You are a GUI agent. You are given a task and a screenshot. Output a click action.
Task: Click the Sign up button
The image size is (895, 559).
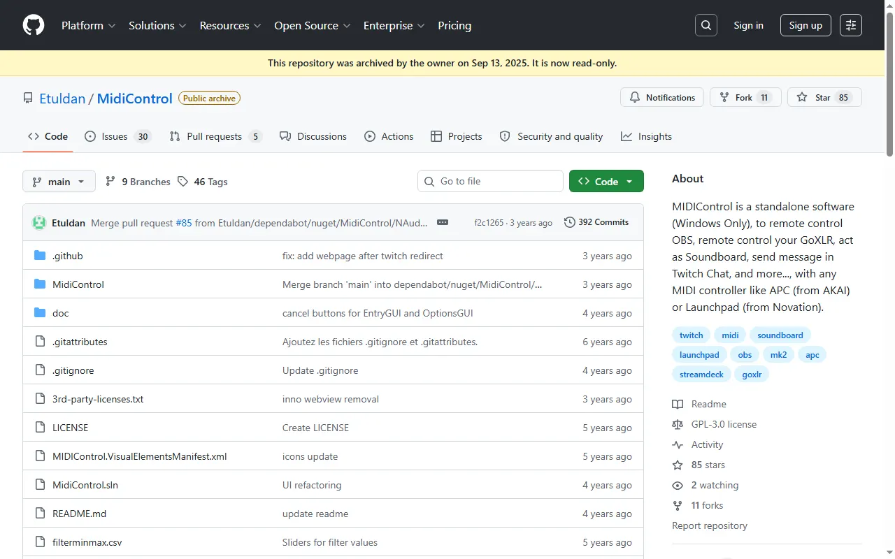pyautogui.click(x=805, y=25)
